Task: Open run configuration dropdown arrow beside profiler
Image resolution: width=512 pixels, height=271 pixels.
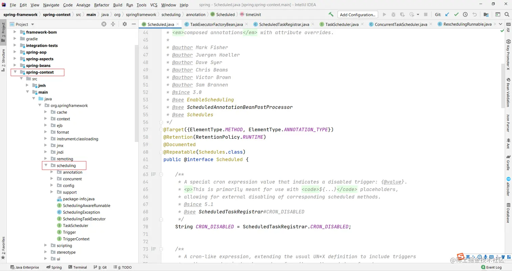Action: 418,15
